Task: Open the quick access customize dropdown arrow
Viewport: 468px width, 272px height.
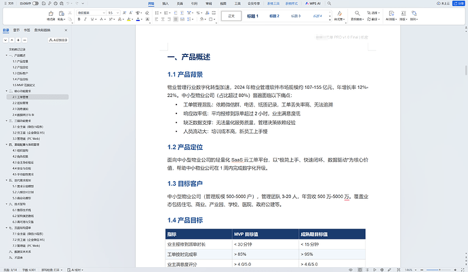Action: tap(83, 3)
